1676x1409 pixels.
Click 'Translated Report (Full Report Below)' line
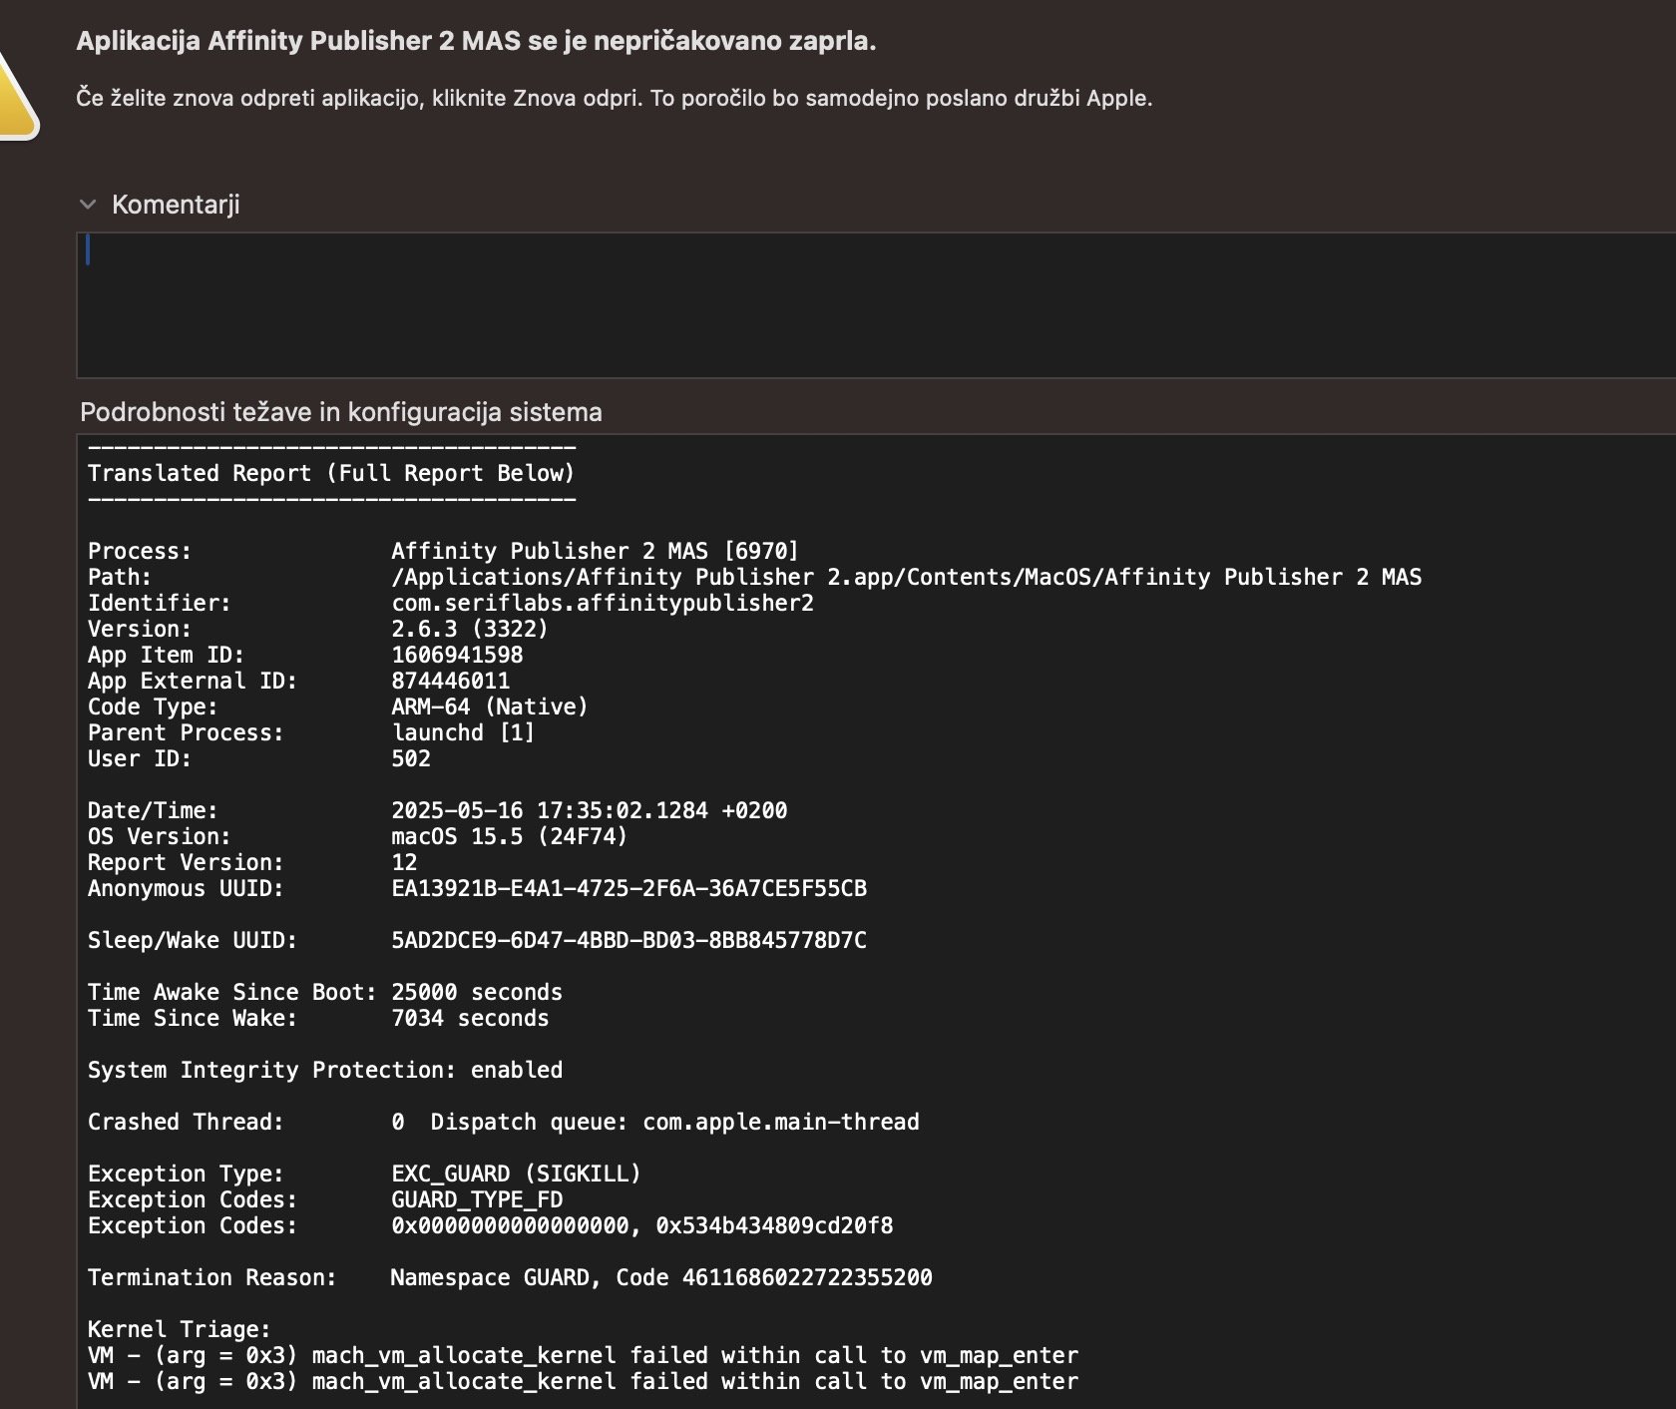pos(331,473)
